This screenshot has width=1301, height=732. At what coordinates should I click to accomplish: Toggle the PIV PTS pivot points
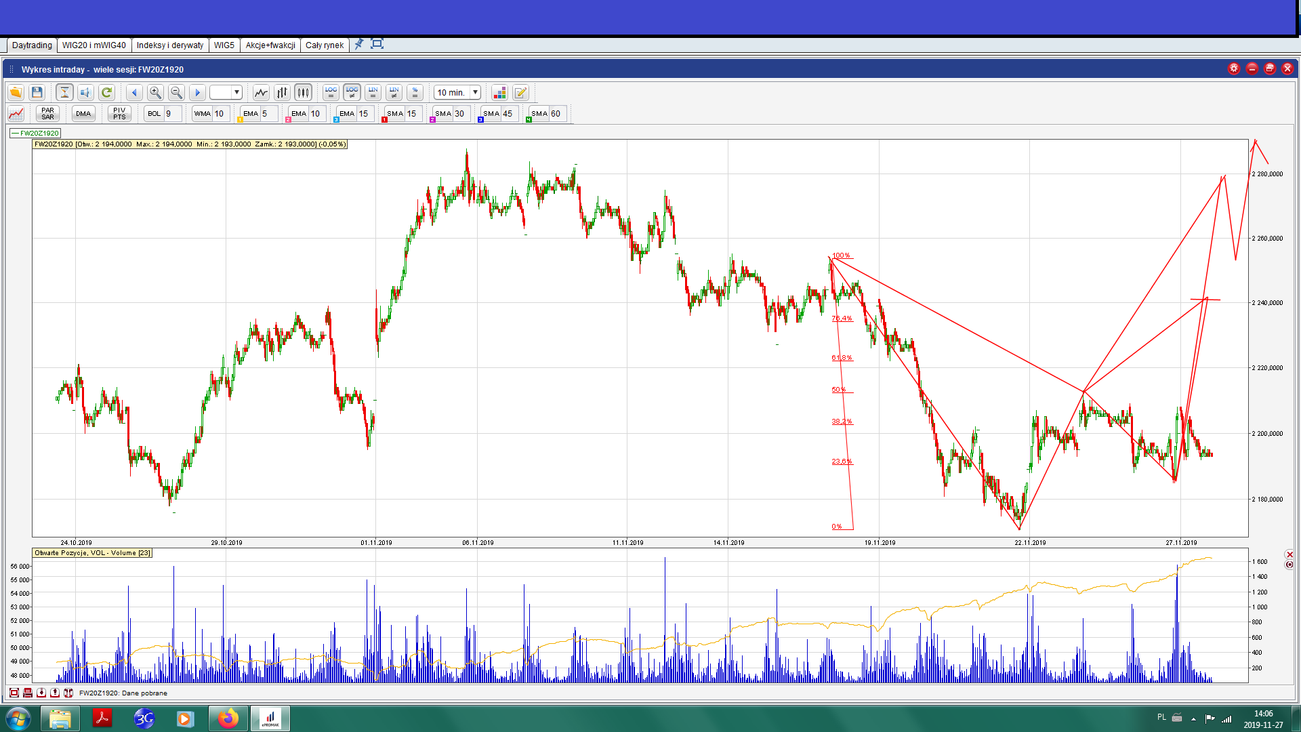pyautogui.click(x=119, y=114)
